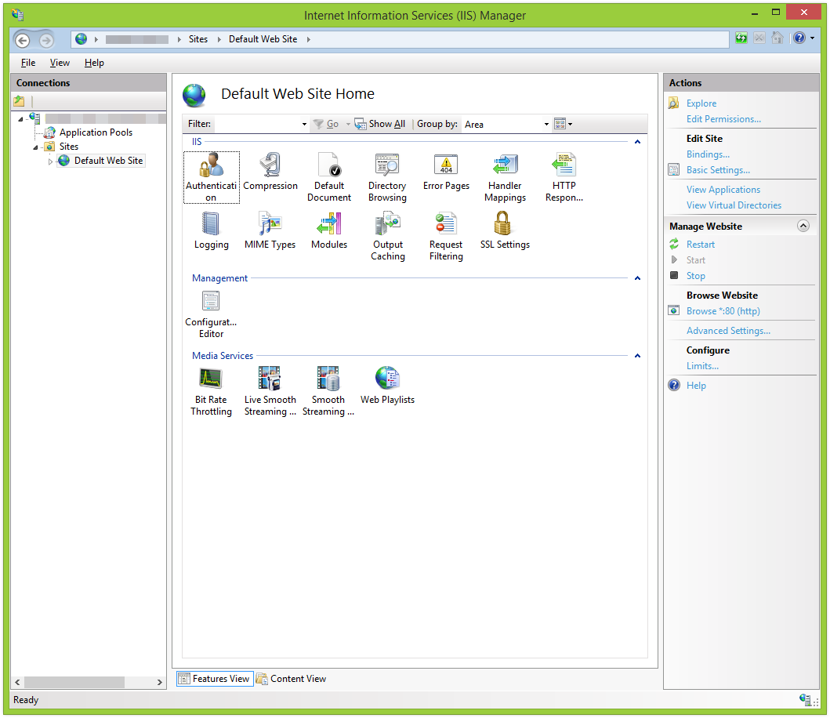830x718 pixels.
Task: Click Show All filter button
Action: [x=379, y=124]
